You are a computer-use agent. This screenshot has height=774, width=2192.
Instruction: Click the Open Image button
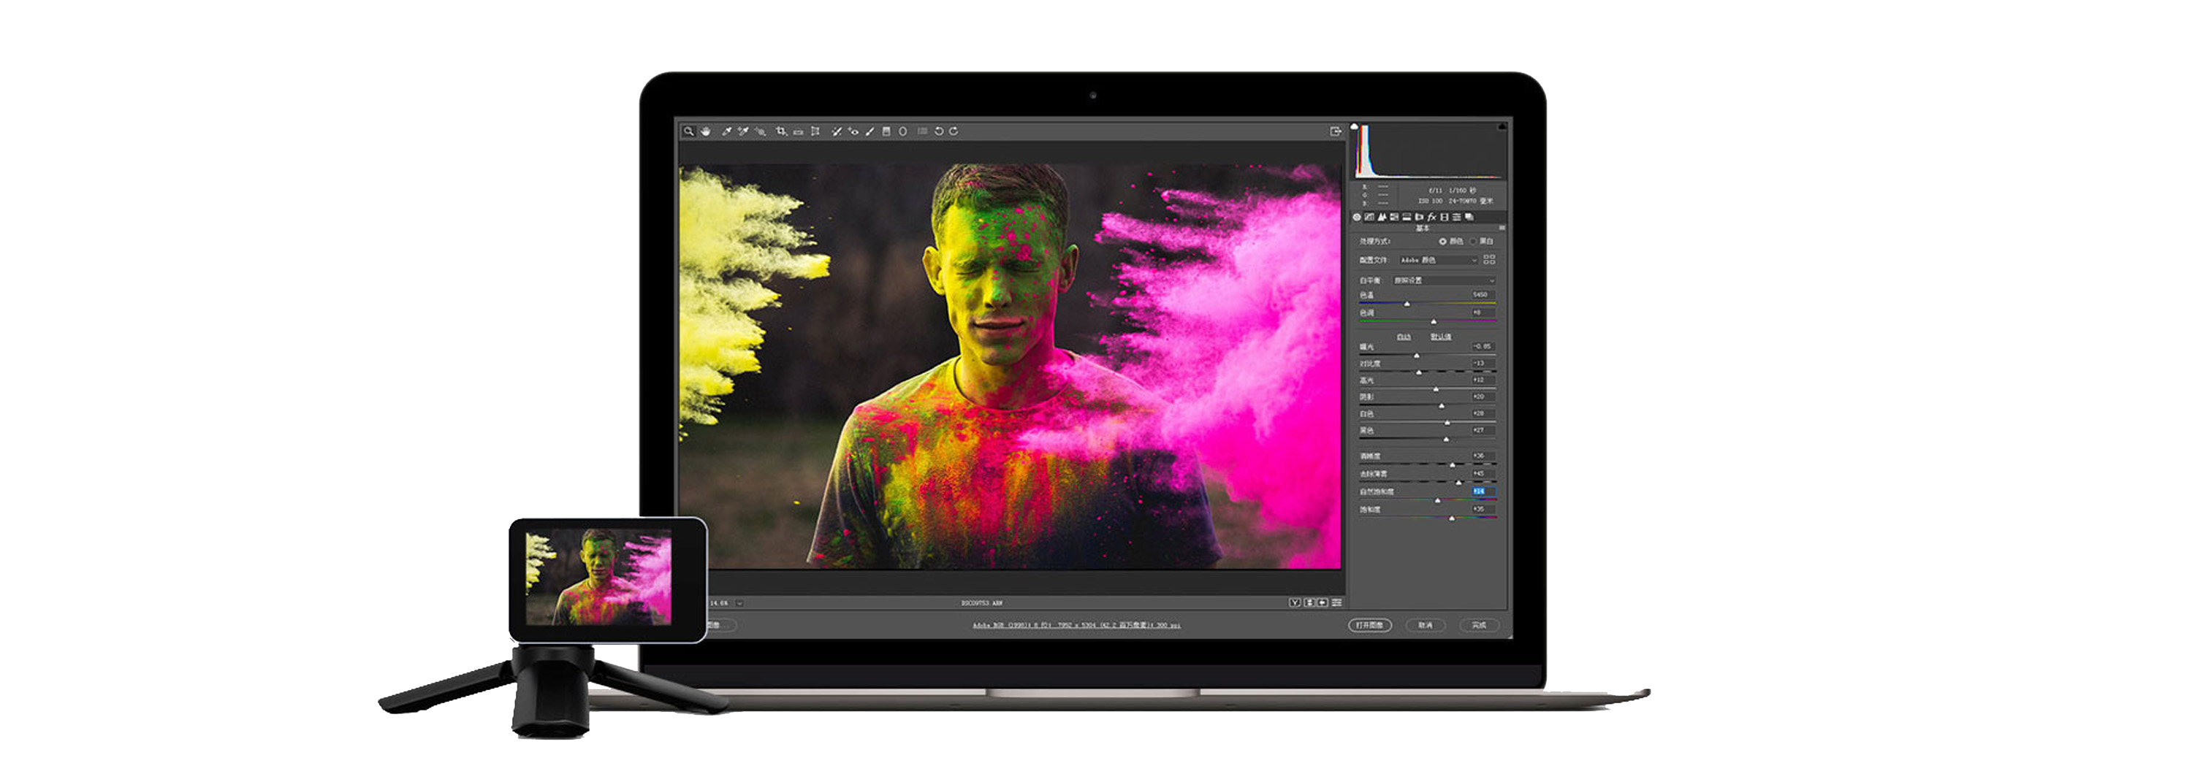pyautogui.click(x=1371, y=626)
